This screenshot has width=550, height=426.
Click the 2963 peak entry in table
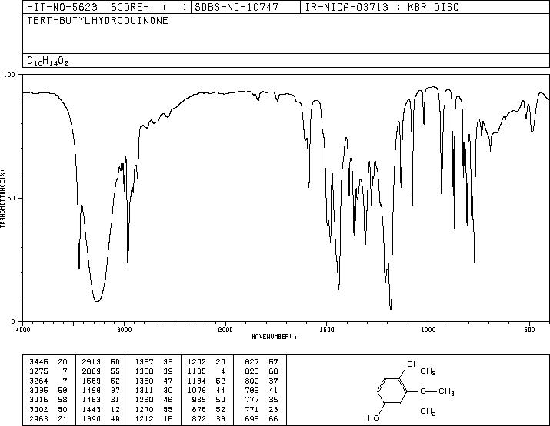pos(48,418)
